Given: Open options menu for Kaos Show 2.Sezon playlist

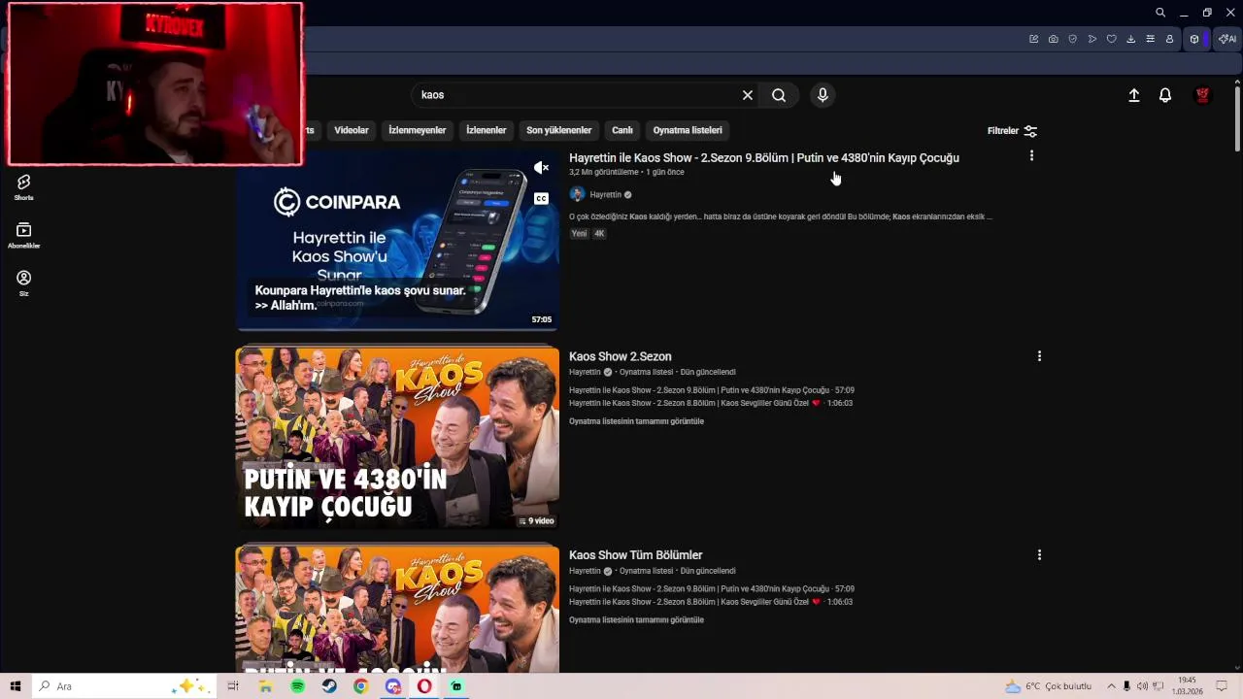Looking at the screenshot, I should click(1039, 356).
